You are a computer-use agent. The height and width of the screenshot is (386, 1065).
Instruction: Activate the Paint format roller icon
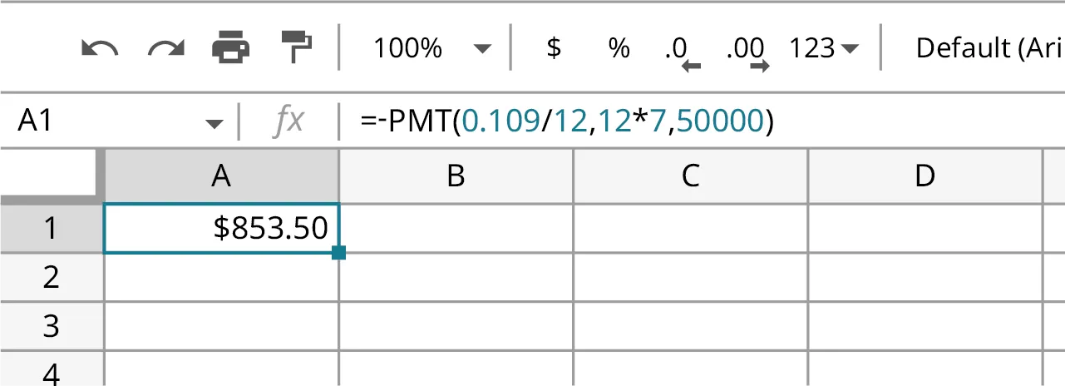295,48
